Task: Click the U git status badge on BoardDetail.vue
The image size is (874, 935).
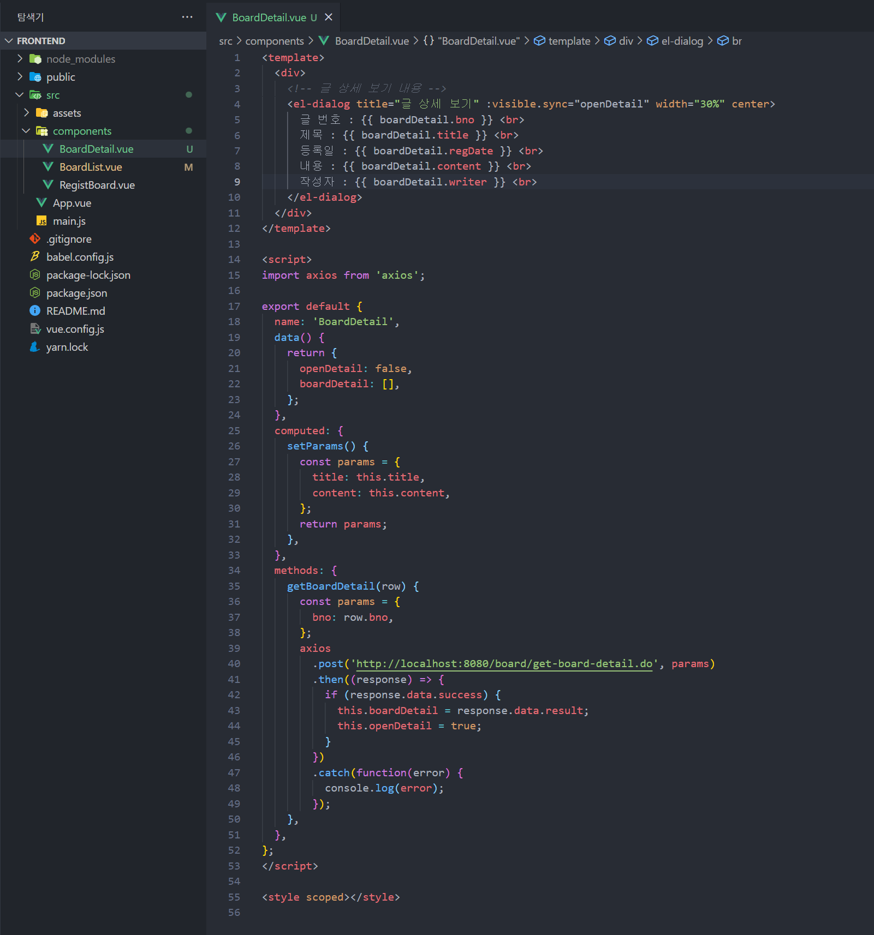Action: coord(189,149)
